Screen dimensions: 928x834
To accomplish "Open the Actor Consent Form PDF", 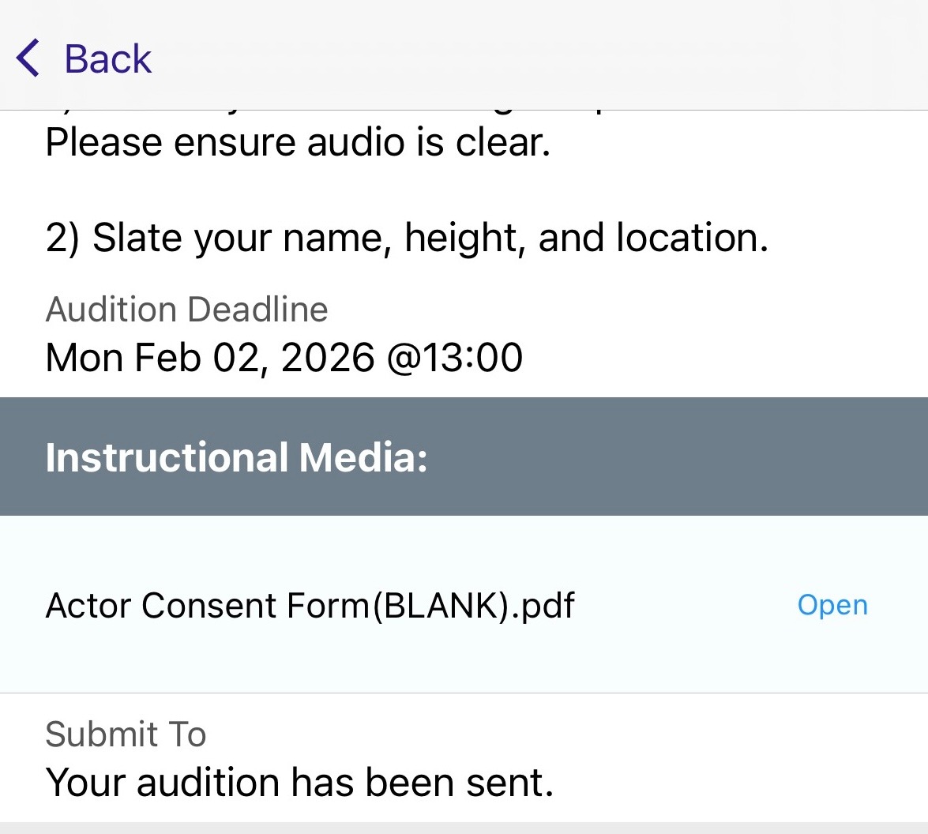I will click(x=832, y=605).
